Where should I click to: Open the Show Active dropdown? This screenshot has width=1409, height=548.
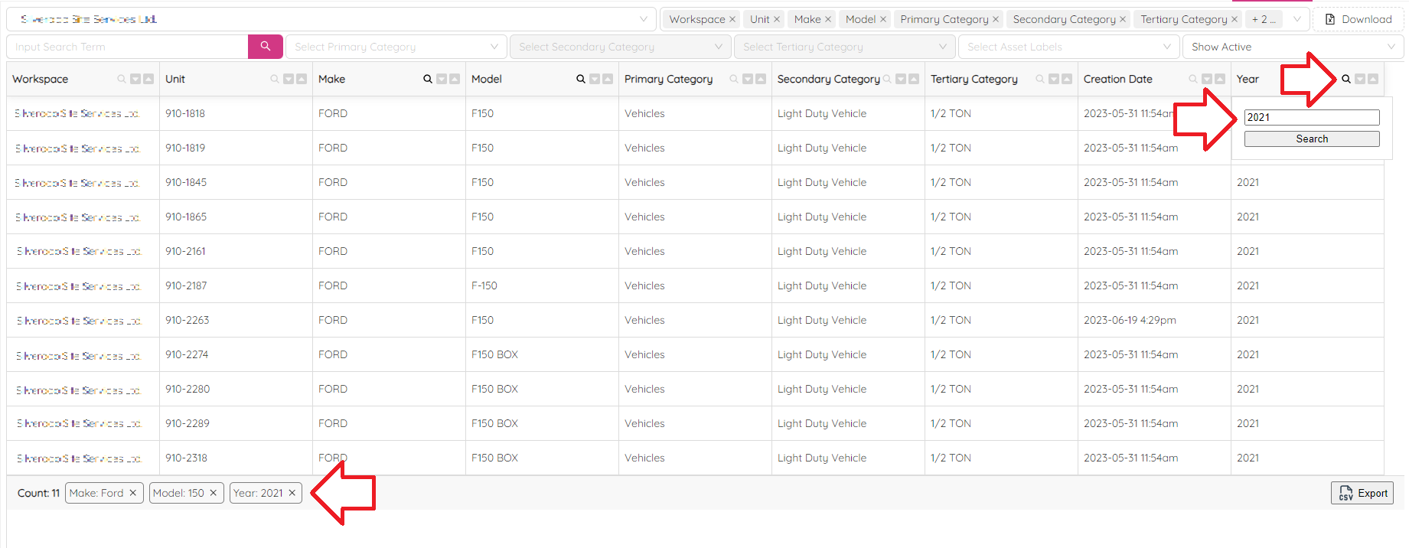pyautogui.click(x=1293, y=47)
